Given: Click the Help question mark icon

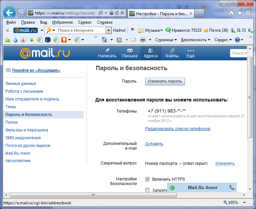Looking at the screenshot, I should click(237, 40).
